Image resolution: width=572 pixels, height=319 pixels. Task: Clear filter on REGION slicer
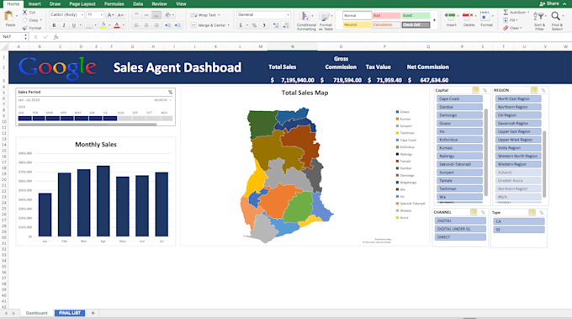(x=543, y=90)
